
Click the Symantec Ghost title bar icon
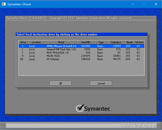point(4,4)
